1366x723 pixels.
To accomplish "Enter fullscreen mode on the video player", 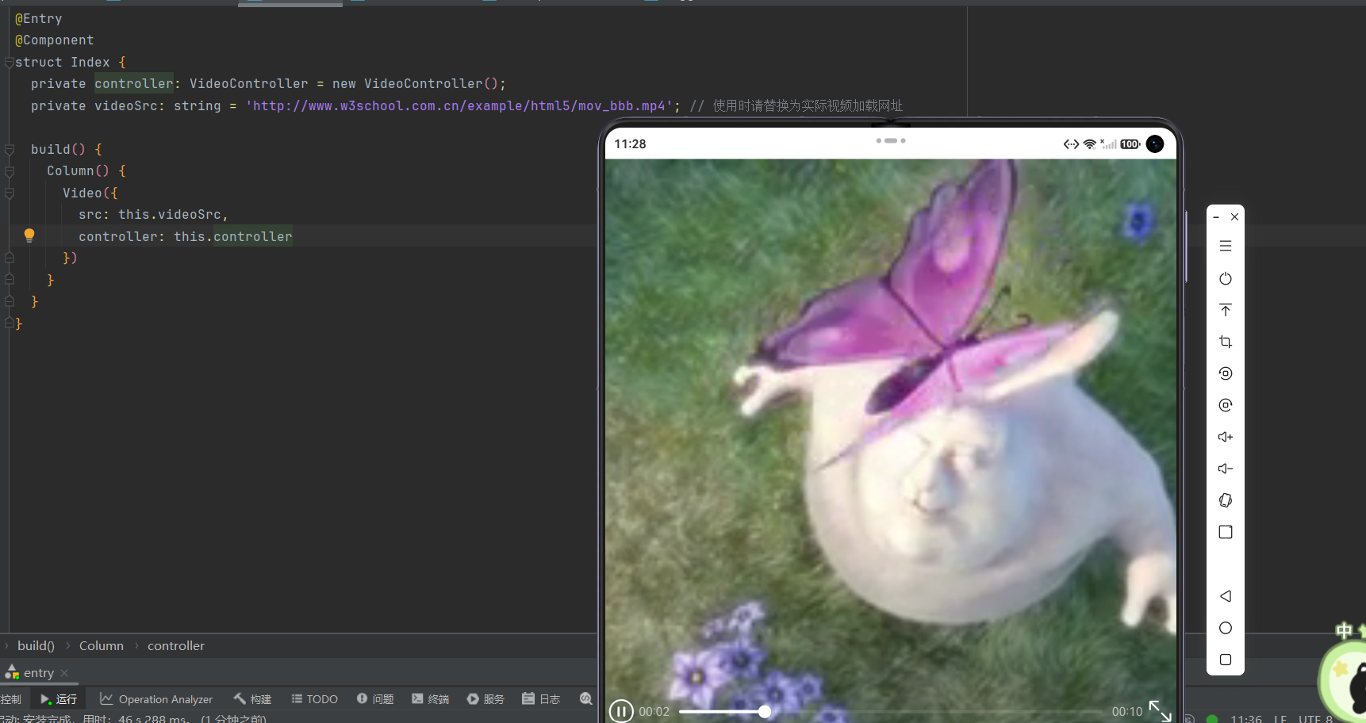I will (x=1160, y=710).
